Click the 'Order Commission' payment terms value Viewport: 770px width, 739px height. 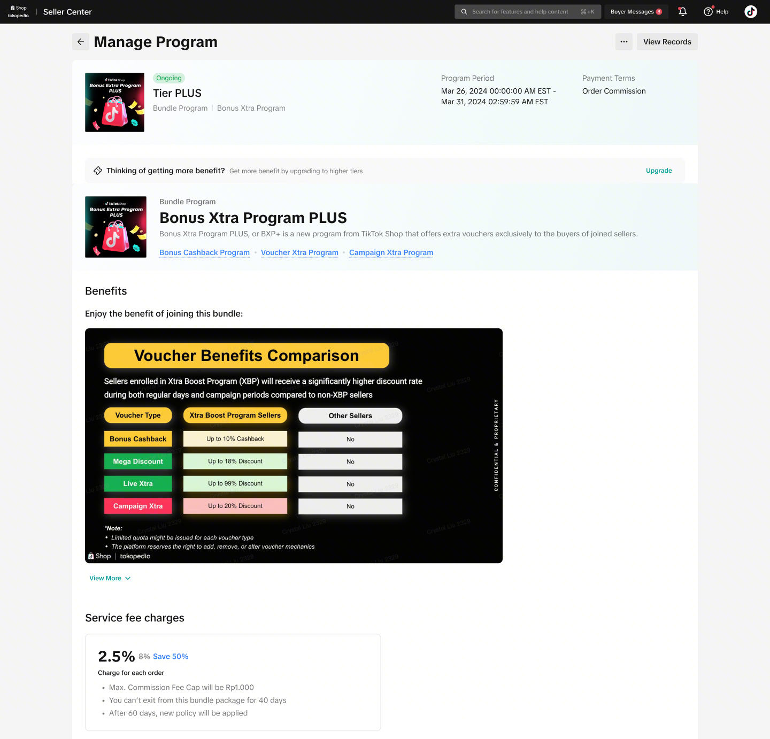point(614,91)
